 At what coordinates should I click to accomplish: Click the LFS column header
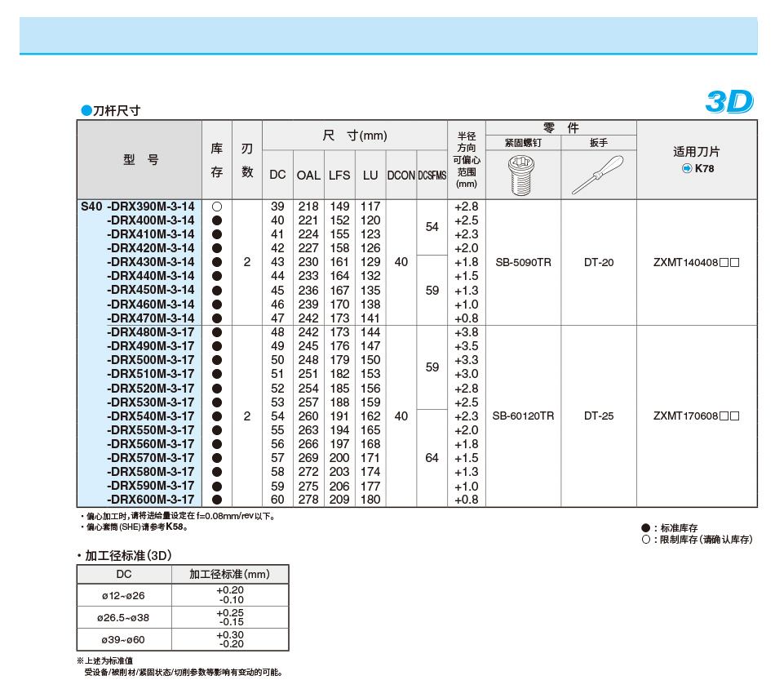point(339,176)
